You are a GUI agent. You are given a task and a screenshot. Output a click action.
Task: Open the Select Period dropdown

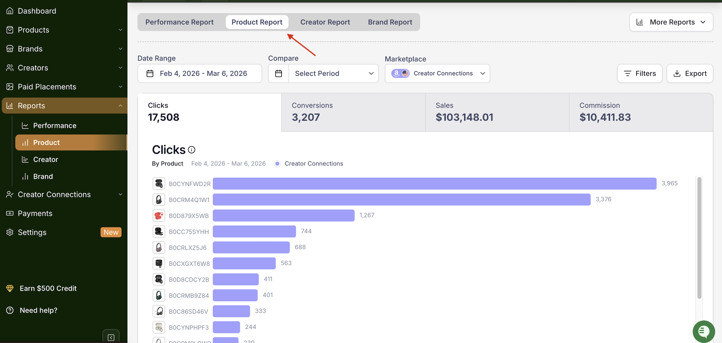334,73
